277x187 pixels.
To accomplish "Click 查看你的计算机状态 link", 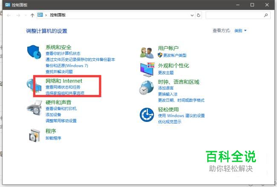I will pos(63,53).
